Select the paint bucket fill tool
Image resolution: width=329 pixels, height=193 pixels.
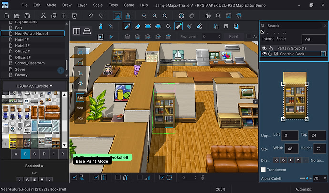(x=168, y=26)
